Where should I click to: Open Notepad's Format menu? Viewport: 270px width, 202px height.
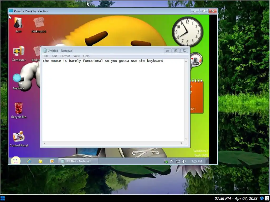65,56
